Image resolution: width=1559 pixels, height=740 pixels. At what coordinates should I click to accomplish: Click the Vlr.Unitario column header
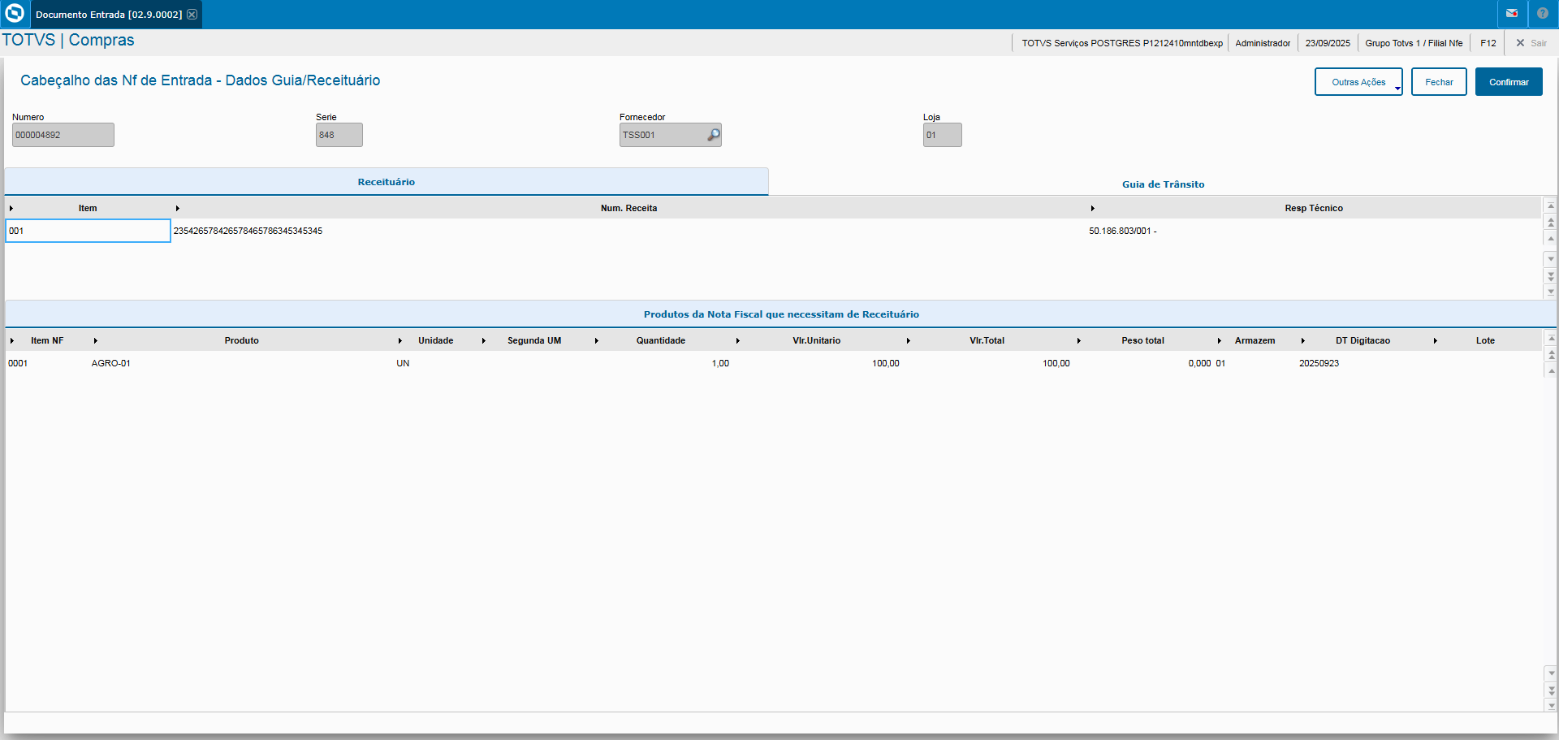(817, 340)
